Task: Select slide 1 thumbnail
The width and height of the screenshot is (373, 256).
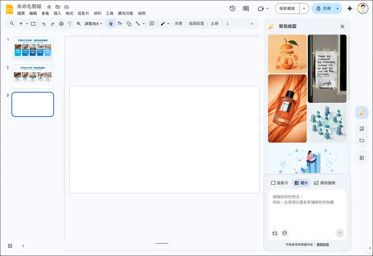Action: [33, 49]
